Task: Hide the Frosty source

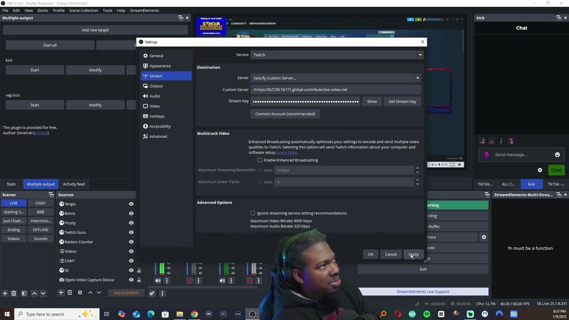Action: coord(131,223)
